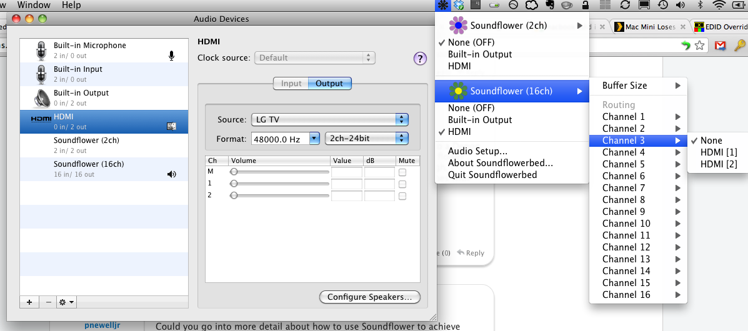Open the Dropbox menu bar icon
748x331 pixels.
[459, 5]
